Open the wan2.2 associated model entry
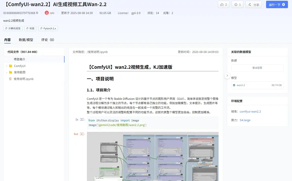 257,85
